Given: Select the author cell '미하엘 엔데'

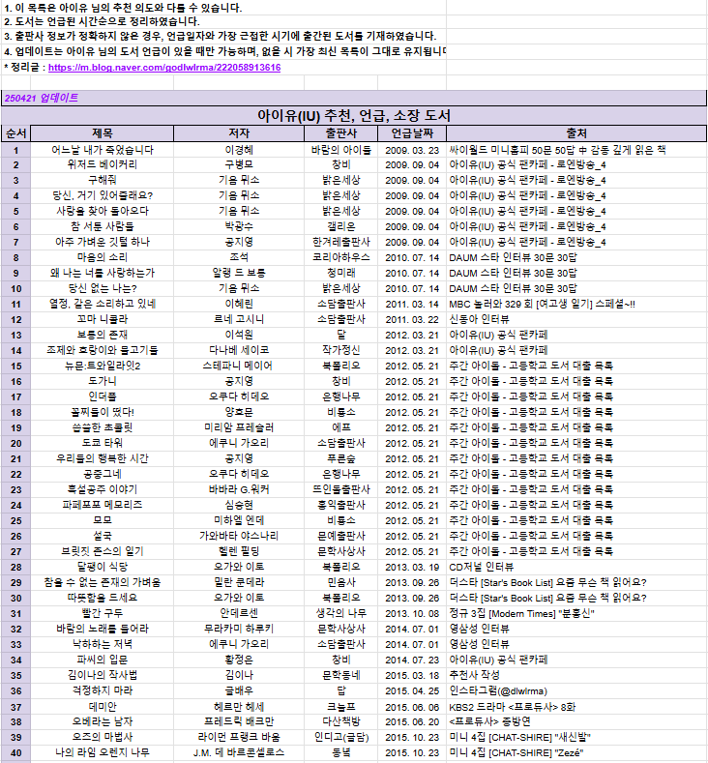Looking at the screenshot, I should point(239,521).
